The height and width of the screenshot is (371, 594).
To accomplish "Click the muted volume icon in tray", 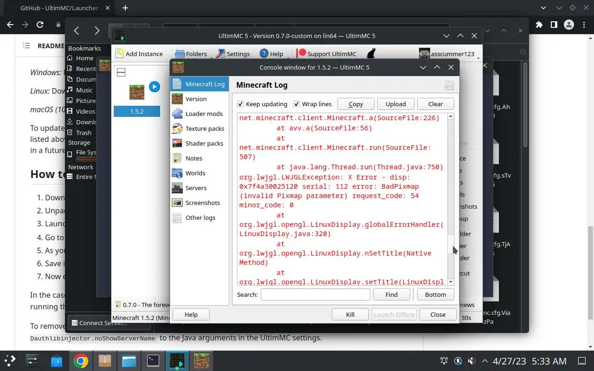I will pos(471,361).
